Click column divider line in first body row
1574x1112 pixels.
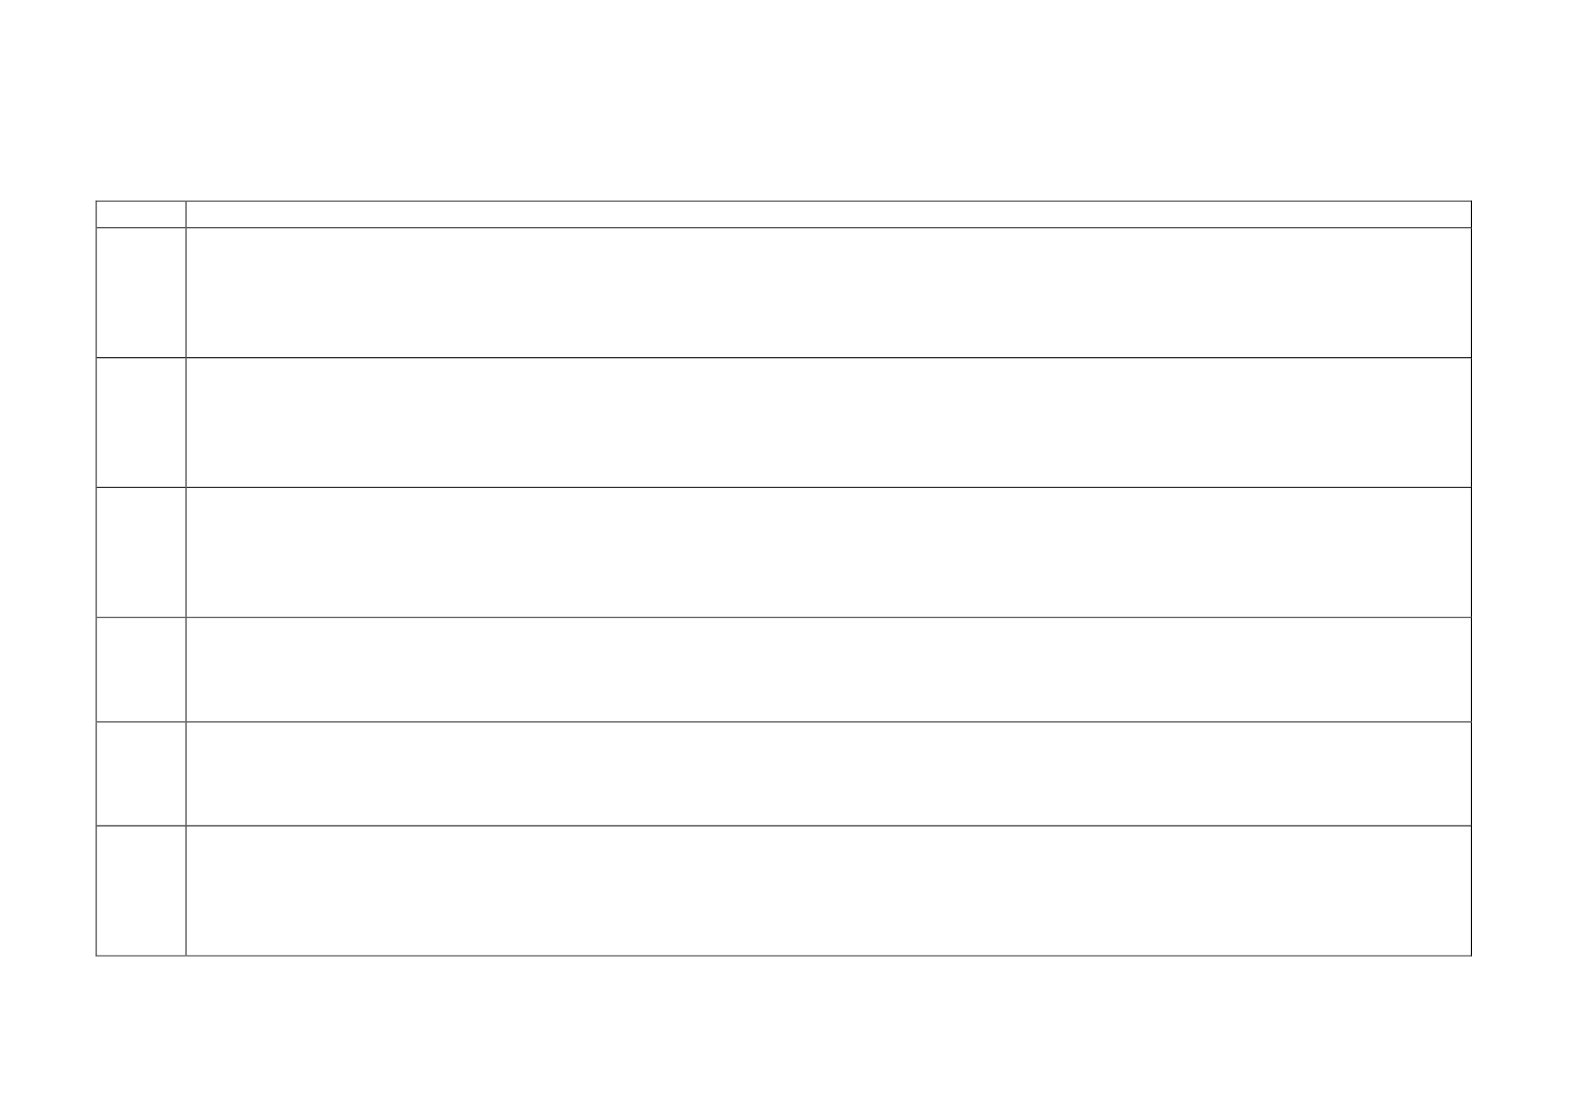tap(186, 292)
